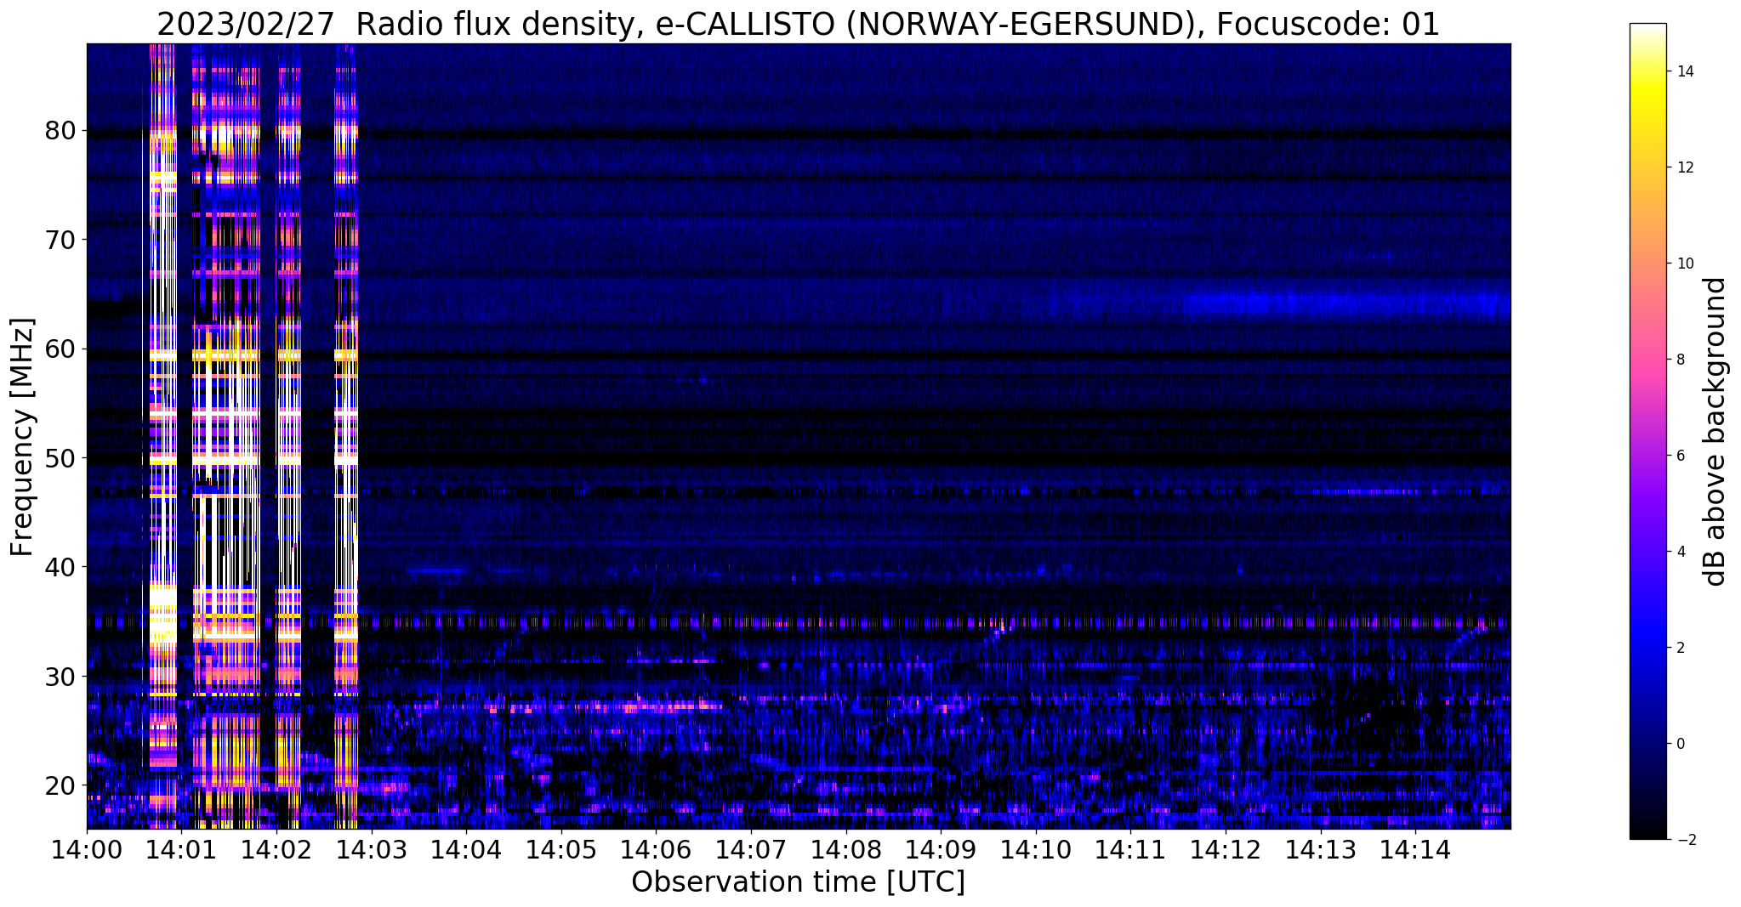Click the 14:02 time tick label
The width and height of the screenshot is (1741, 907).
coord(276,848)
